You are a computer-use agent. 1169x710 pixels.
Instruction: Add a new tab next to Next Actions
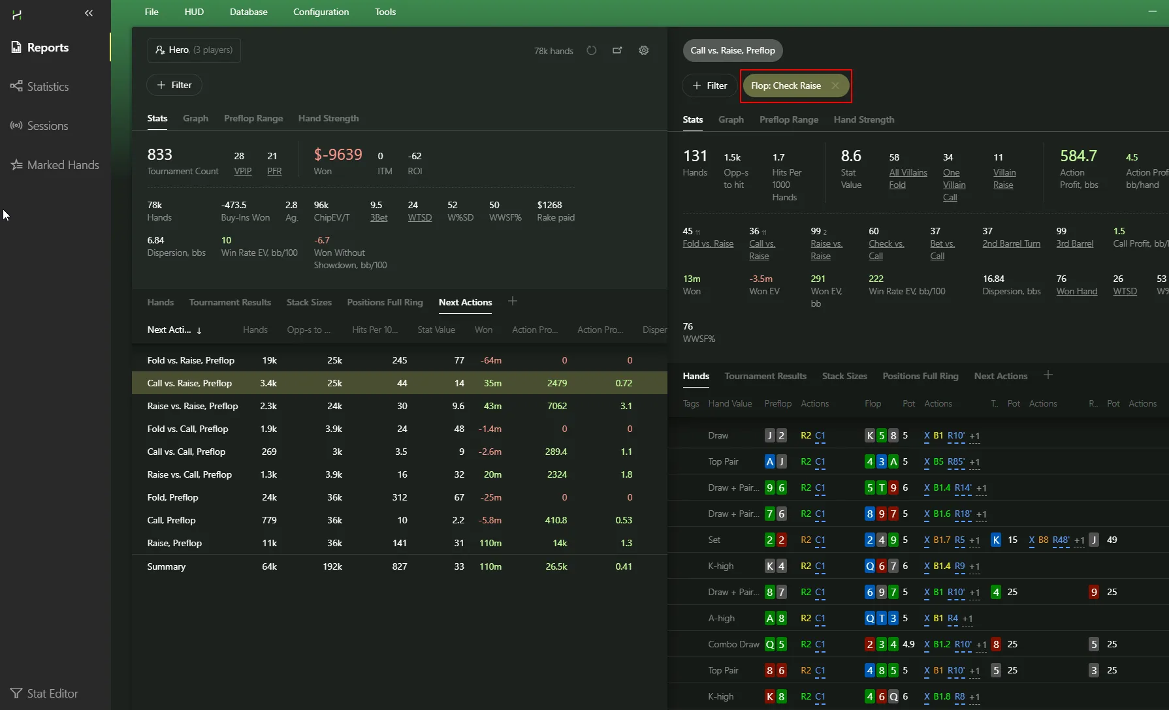tap(513, 301)
